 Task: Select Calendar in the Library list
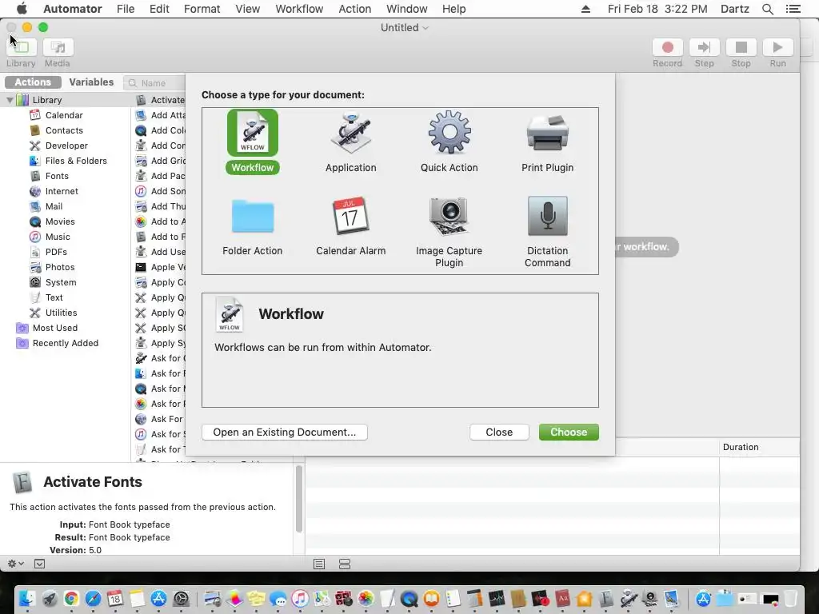coord(64,115)
